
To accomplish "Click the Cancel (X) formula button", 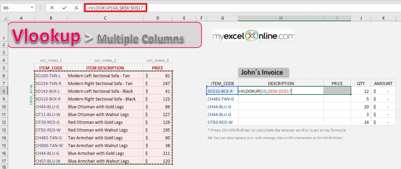I will pyautogui.click(x=52, y=7).
